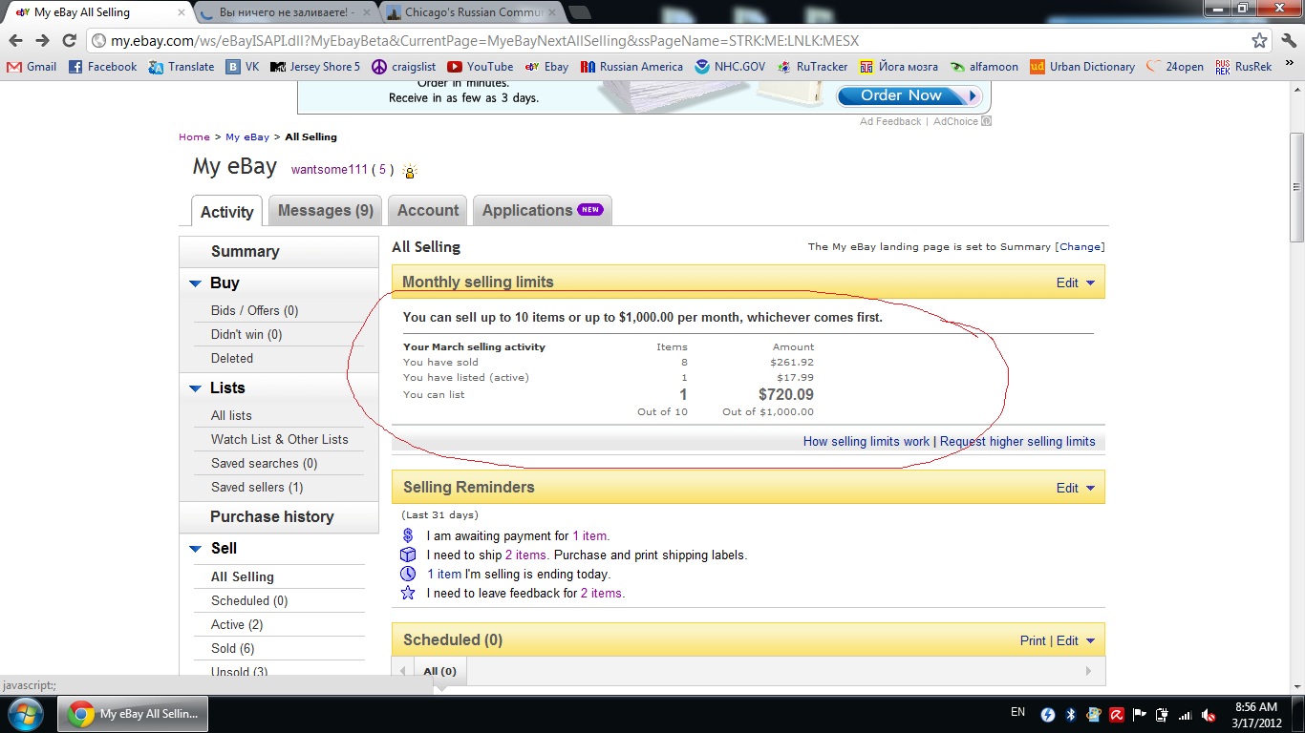Open Edit dropdown for Selling Reminders
Viewport: 1305px width, 733px height.
pyautogui.click(x=1076, y=488)
